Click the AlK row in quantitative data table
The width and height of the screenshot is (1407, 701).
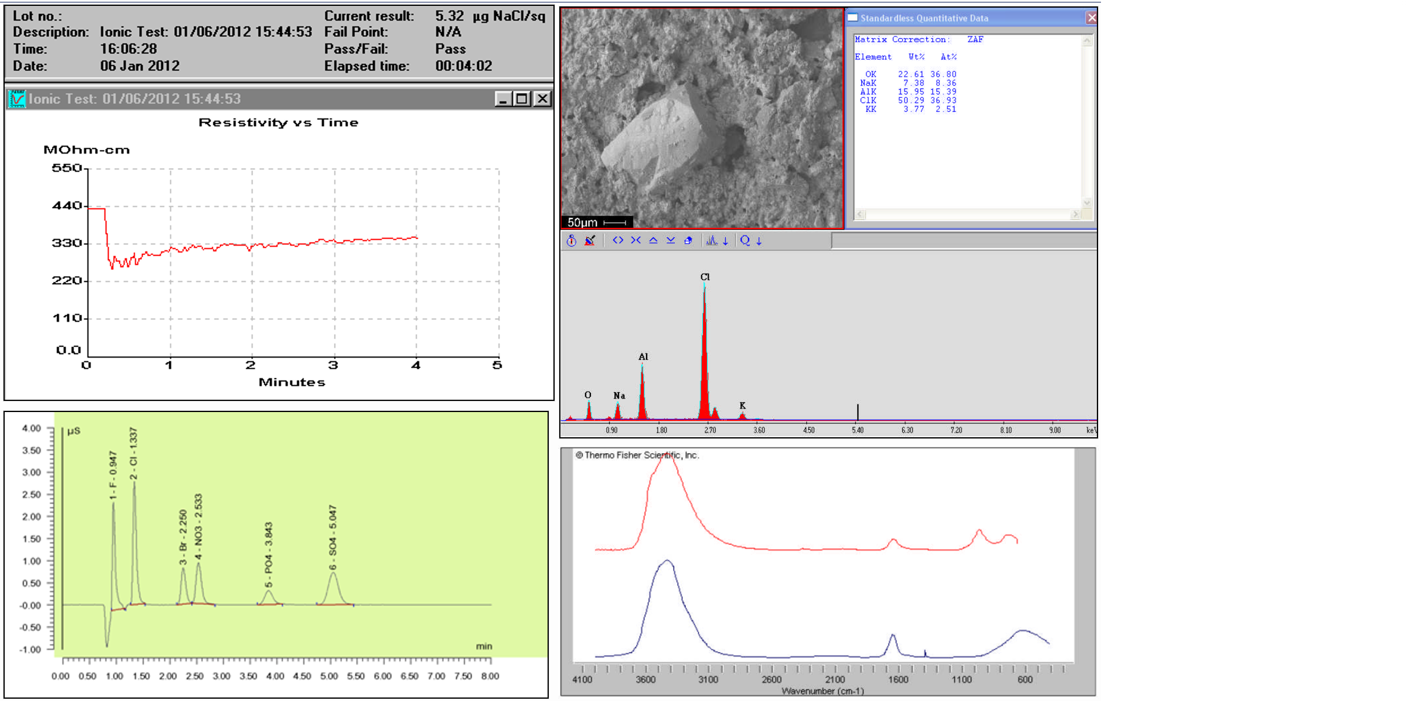pos(908,91)
